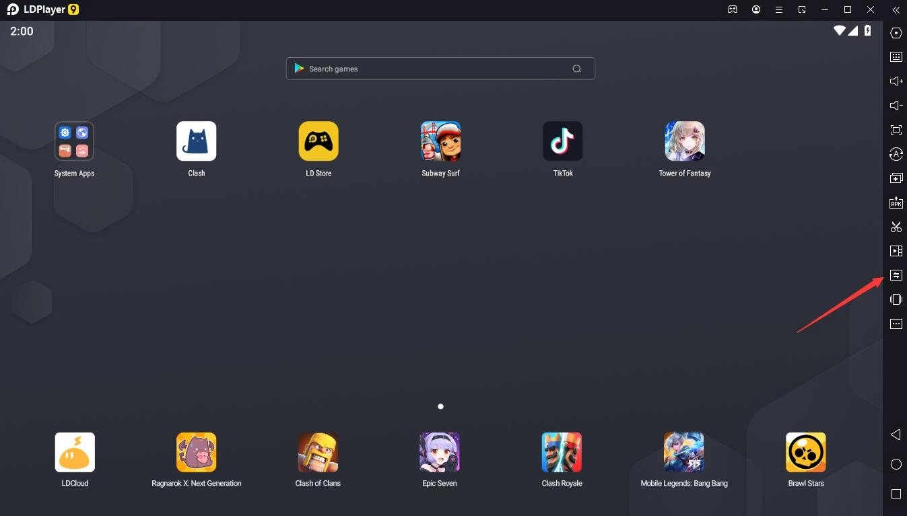
Task: Take a screenshot with scissors icon
Action: (x=896, y=227)
